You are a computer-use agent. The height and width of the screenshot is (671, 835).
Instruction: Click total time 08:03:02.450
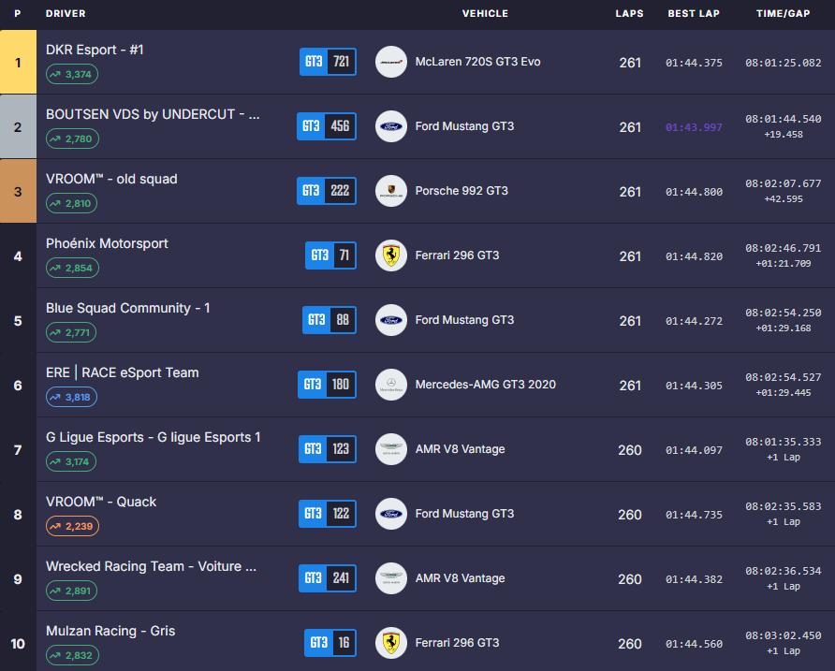(x=784, y=635)
